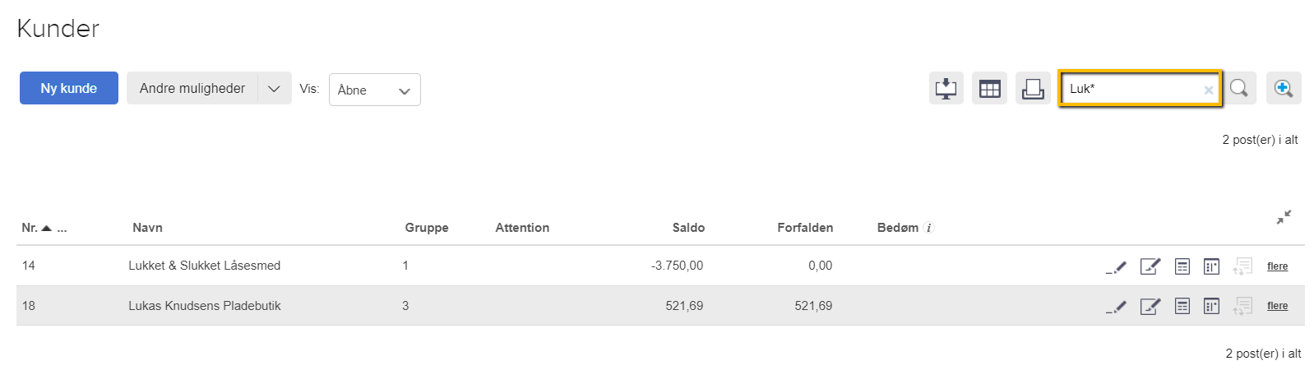This screenshot has width=1314, height=384.
Task: Click the export/download icon in the toolbar
Action: coord(946,88)
